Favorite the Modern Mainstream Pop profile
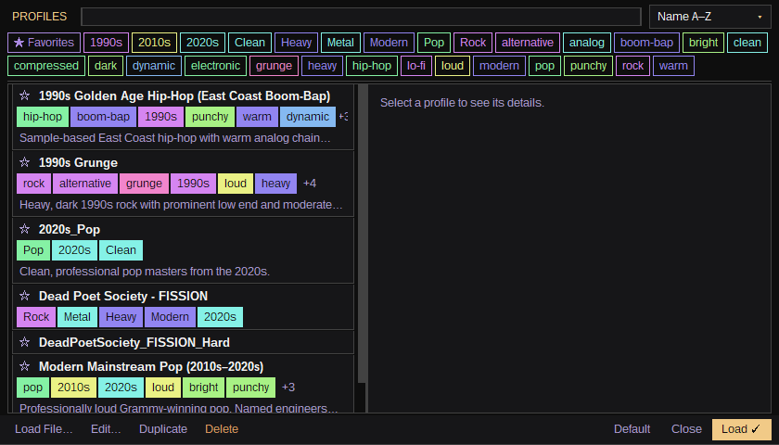This screenshot has width=779, height=445. click(24, 366)
